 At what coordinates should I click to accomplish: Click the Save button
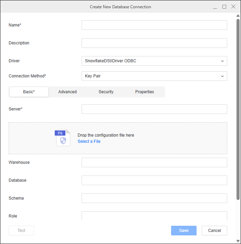[184, 231]
